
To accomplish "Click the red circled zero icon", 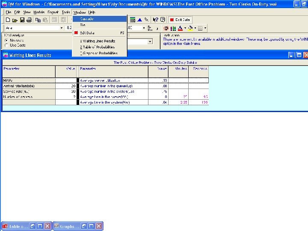I will pos(166,28).
